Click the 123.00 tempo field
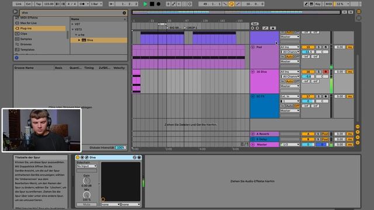Viewport: 374px width, 210px height. point(49,4)
